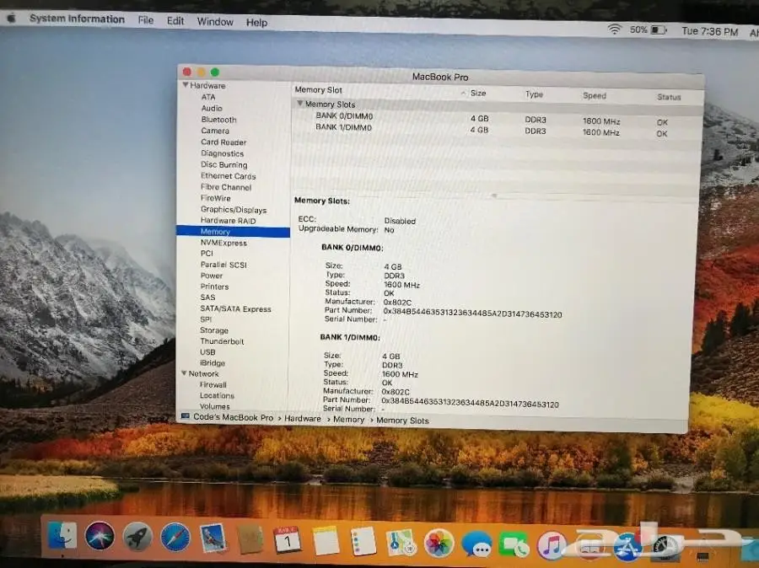Viewport: 759px width, 568px height.
Task: Open Mail stamp icon in Dock
Action: tap(213, 538)
